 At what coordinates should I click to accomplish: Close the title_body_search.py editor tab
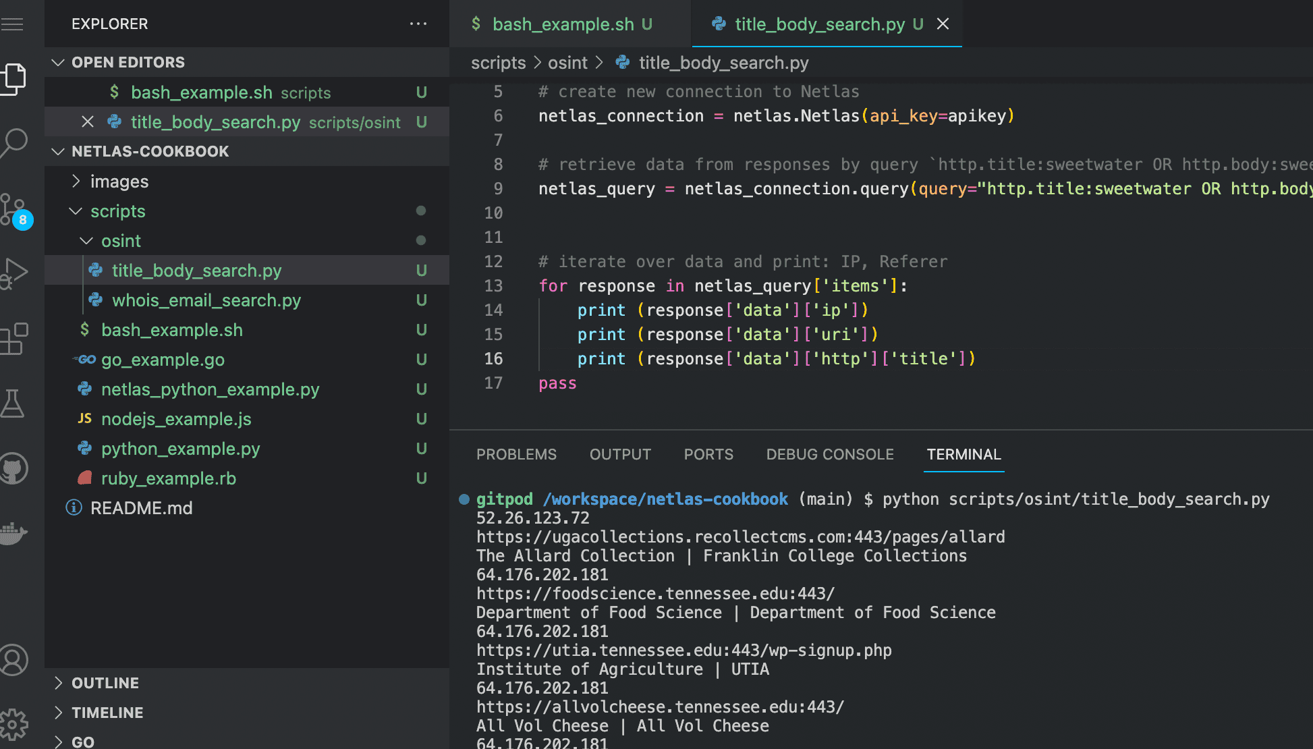[x=943, y=24]
